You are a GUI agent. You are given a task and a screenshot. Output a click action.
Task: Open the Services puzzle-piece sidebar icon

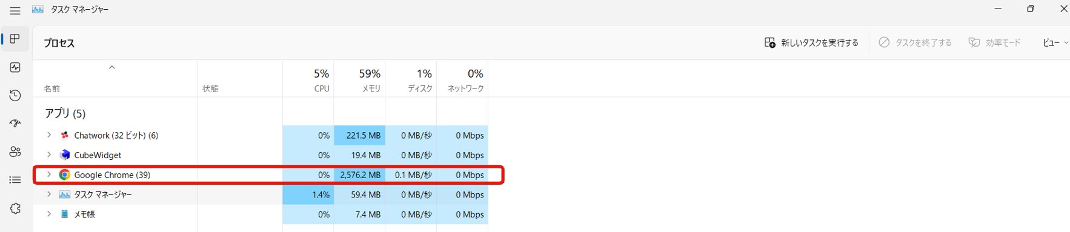15,208
